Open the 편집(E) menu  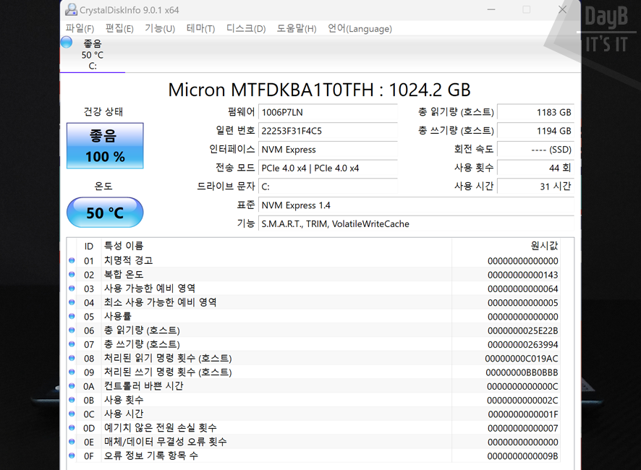click(x=119, y=29)
